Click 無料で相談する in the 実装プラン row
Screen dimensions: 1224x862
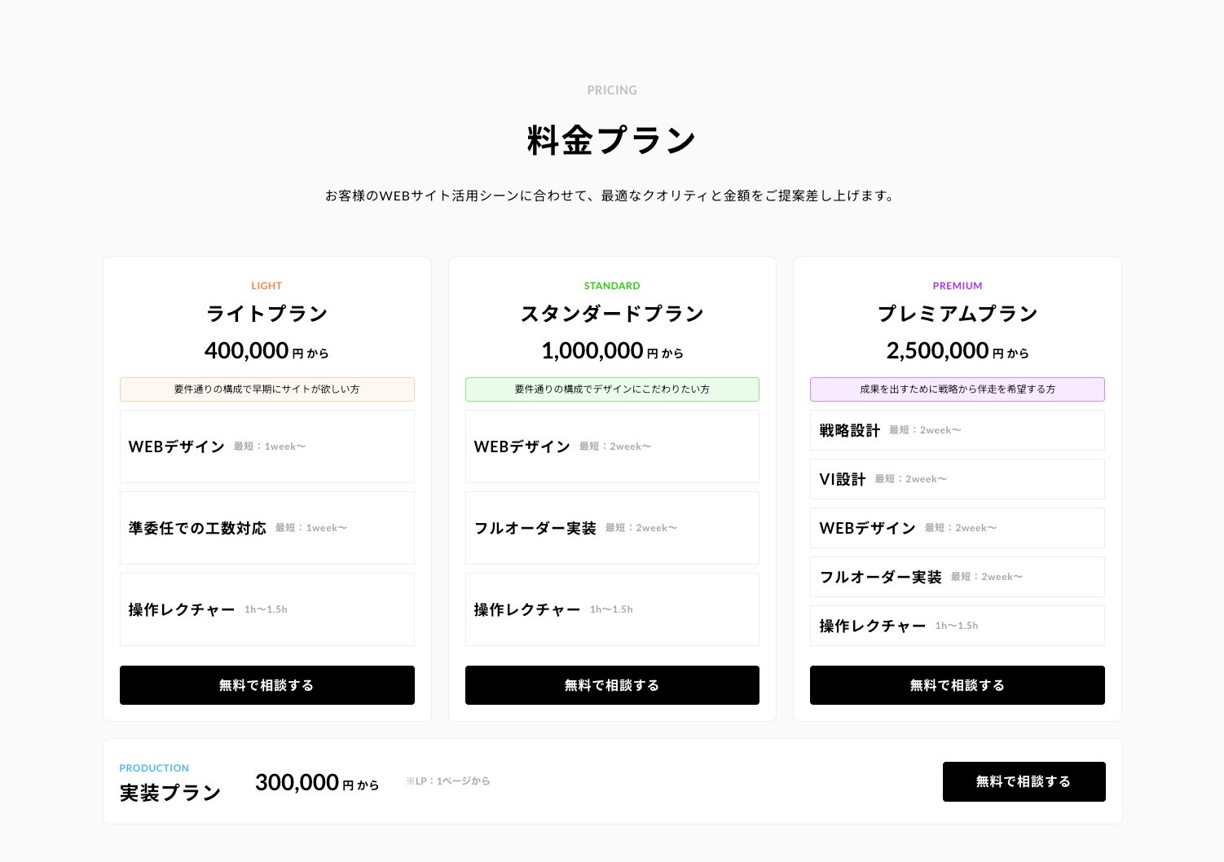point(1024,781)
